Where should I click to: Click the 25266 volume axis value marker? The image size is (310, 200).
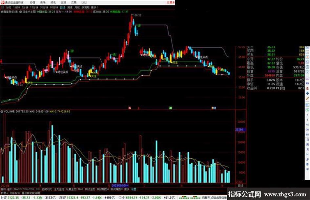tap(240, 130)
